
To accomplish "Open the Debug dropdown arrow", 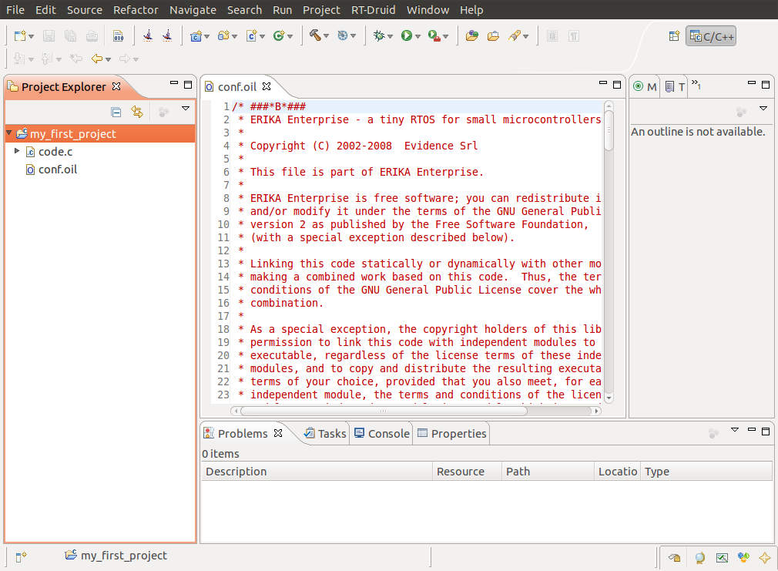I will [390, 37].
